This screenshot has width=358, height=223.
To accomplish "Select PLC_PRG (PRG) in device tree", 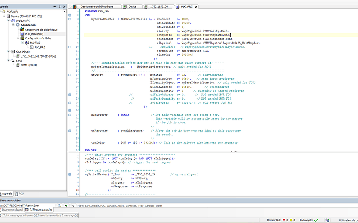I will pos(34,34).
